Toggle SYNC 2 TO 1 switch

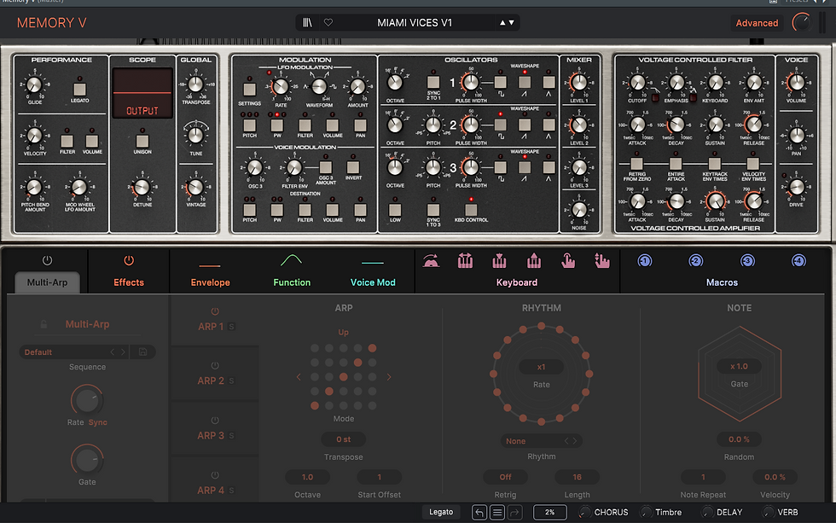click(433, 82)
